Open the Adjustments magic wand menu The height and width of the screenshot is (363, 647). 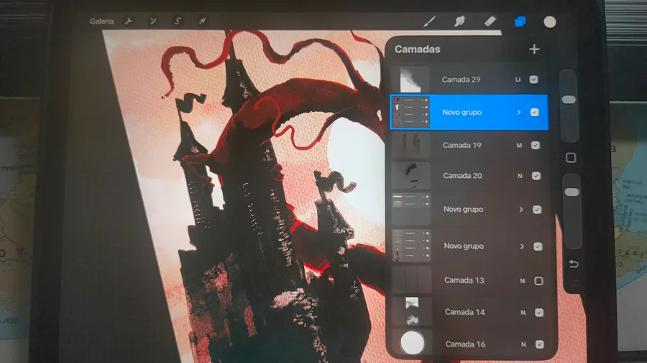(x=153, y=22)
